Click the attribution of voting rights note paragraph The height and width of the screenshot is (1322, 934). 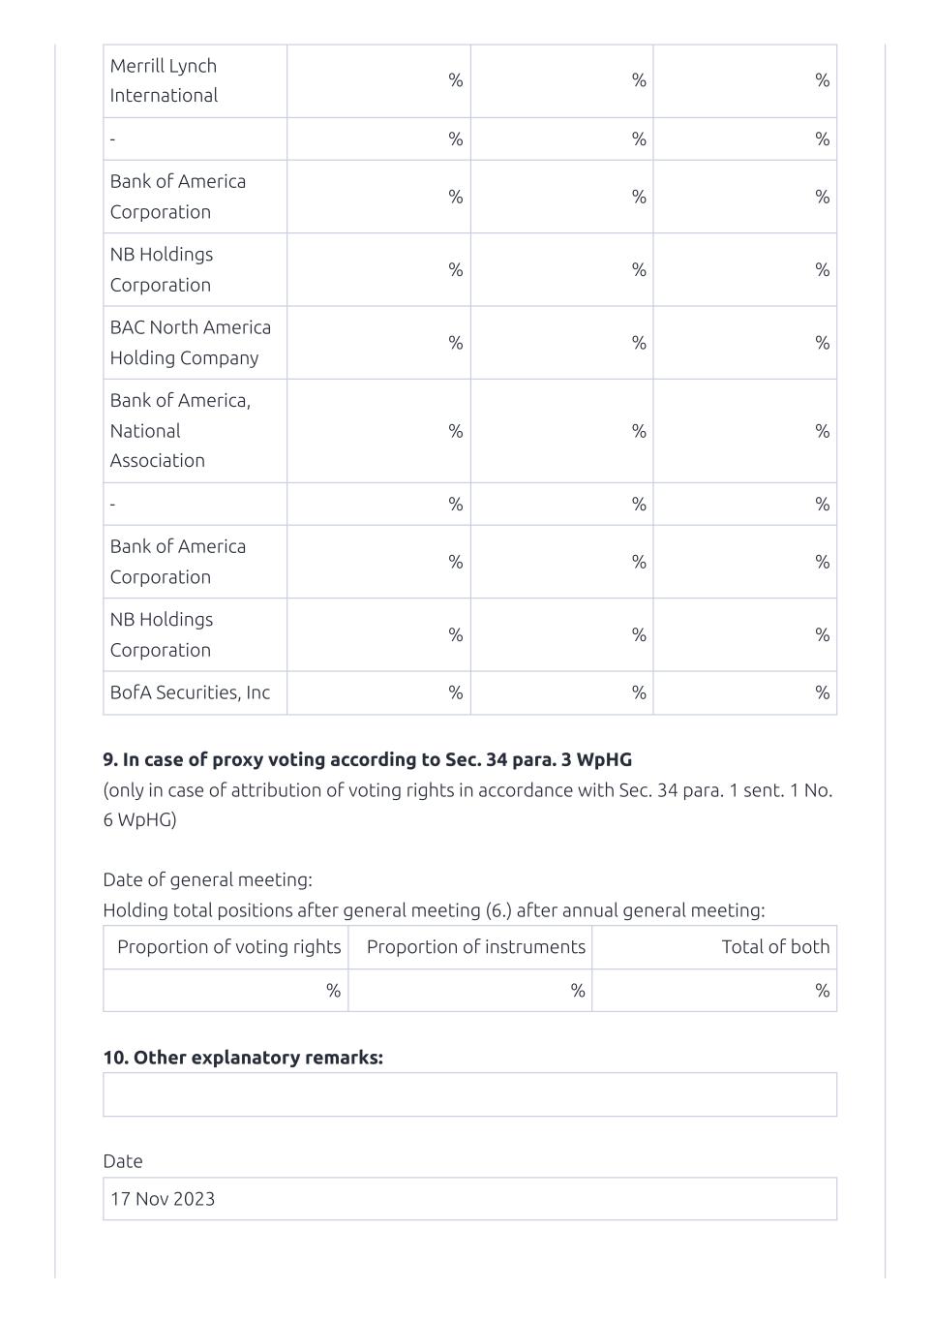[x=467, y=805]
